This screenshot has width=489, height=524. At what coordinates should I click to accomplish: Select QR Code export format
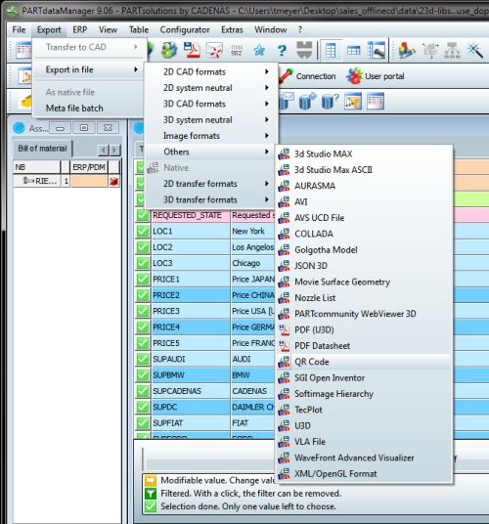click(364, 362)
